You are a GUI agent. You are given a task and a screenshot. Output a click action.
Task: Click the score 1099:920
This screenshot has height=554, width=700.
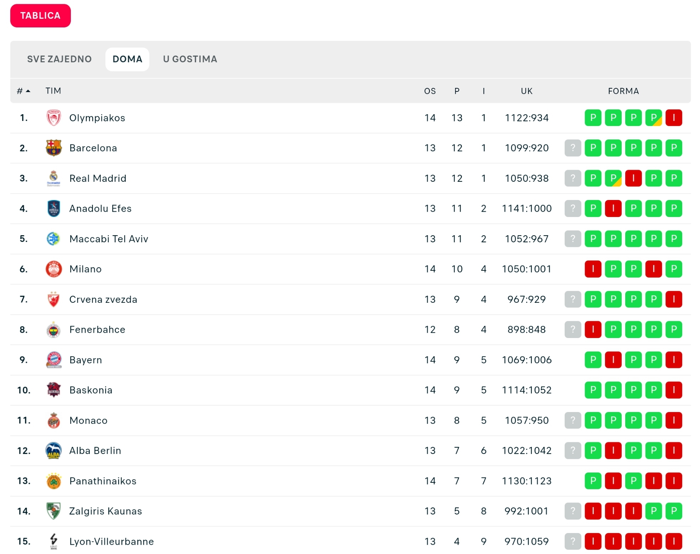(x=527, y=148)
